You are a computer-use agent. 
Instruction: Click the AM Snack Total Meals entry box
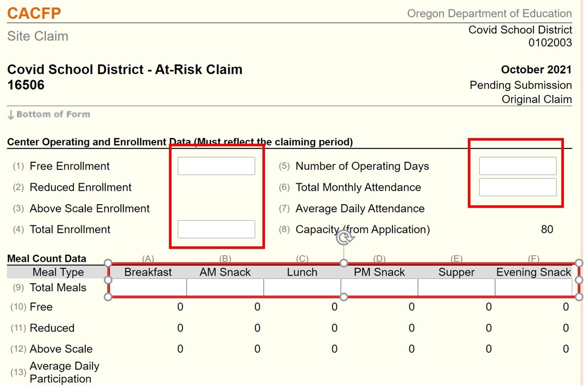coord(224,287)
